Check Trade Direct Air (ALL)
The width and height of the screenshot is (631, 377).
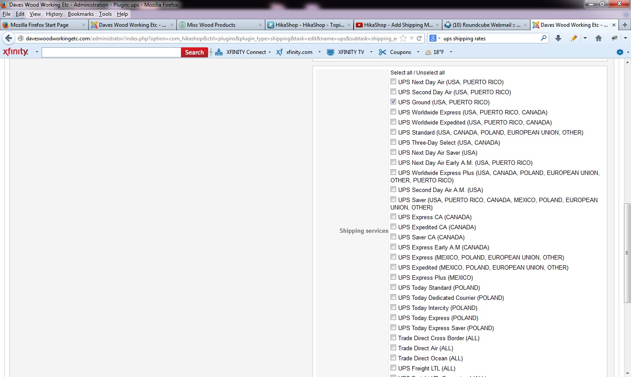coord(393,348)
